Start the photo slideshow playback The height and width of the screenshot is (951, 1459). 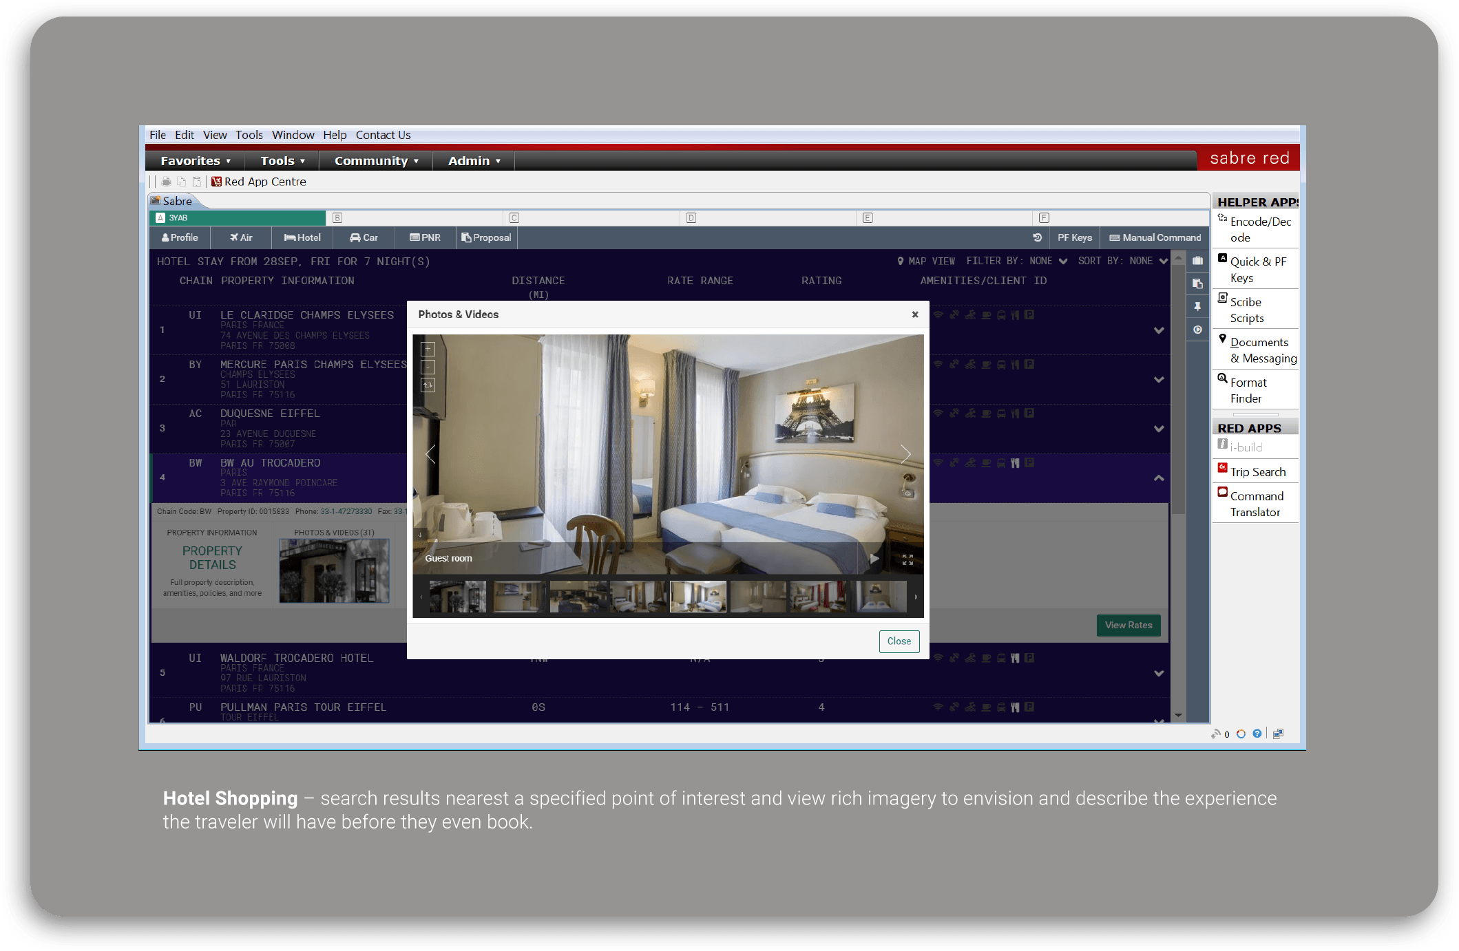pos(874,559)
